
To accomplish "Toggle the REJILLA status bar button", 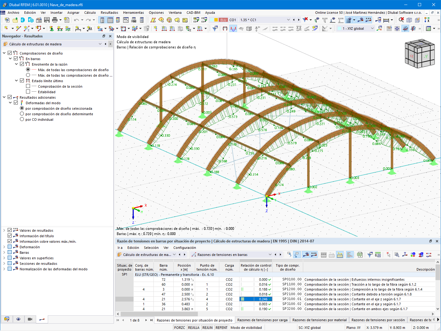I will click(x=194, y=328).
